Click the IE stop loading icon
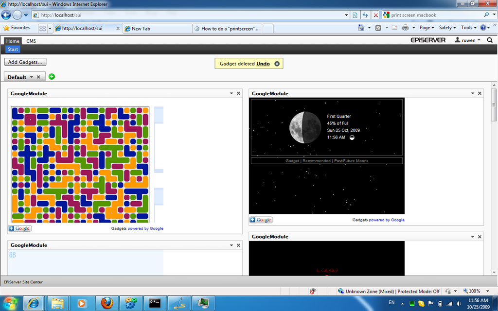The width and height of the screenshot is (498, 311). click(375, 15)
